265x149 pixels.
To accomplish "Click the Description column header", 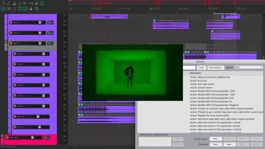I will [195, 73].
